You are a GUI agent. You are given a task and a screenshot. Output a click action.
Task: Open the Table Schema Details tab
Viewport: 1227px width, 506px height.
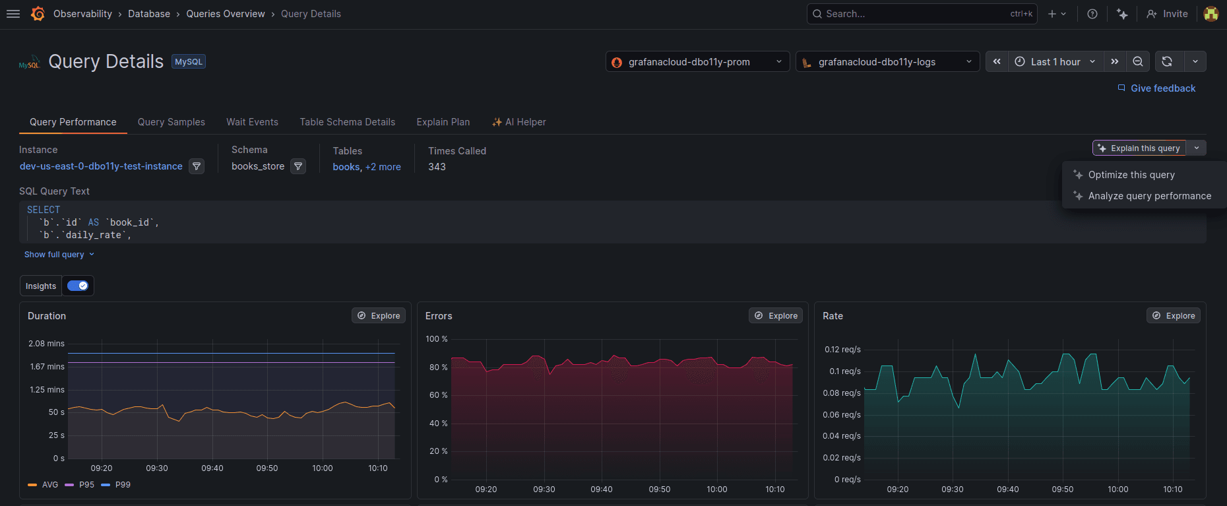[x=348, y=122]
